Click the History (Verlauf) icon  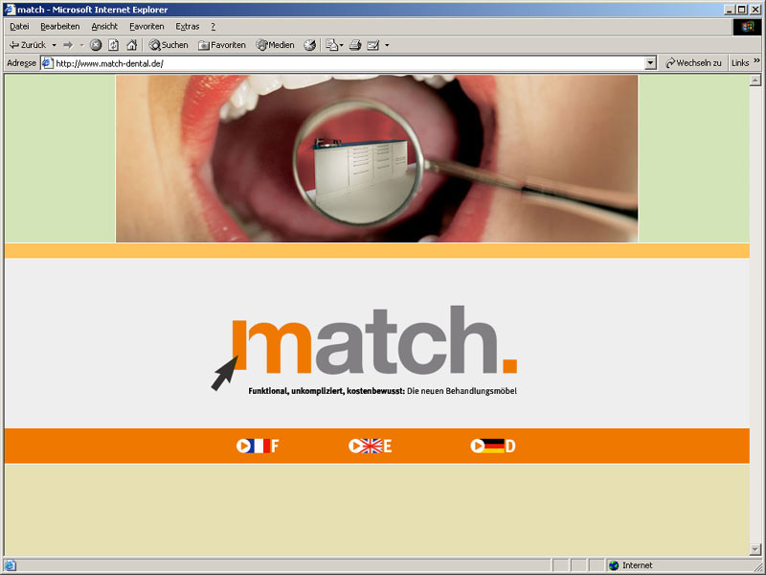(x=310, y=45)
